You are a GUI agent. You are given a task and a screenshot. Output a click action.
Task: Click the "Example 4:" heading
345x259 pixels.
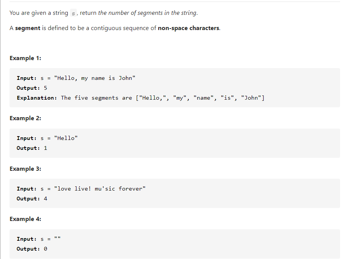click(x=25, y=219)
